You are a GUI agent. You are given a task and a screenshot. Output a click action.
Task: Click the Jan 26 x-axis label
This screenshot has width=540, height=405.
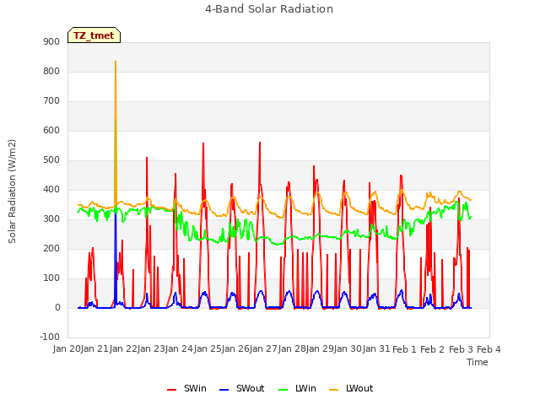(235, 348)
